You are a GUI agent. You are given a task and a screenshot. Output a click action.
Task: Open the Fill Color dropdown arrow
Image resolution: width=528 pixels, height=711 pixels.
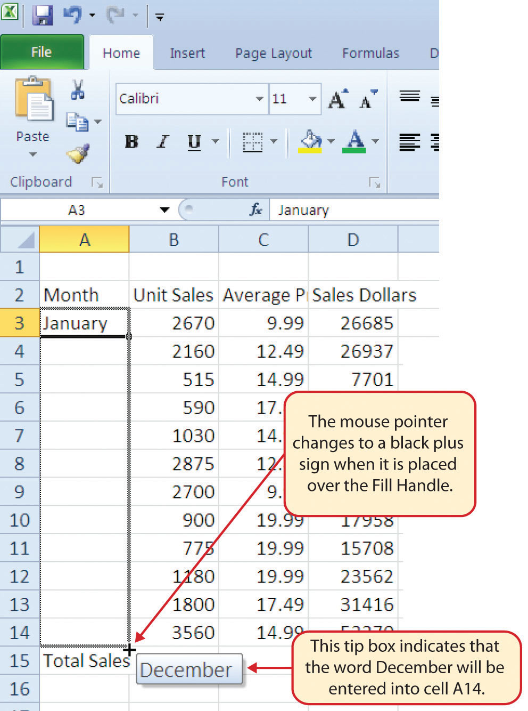(x=331, y=142)
